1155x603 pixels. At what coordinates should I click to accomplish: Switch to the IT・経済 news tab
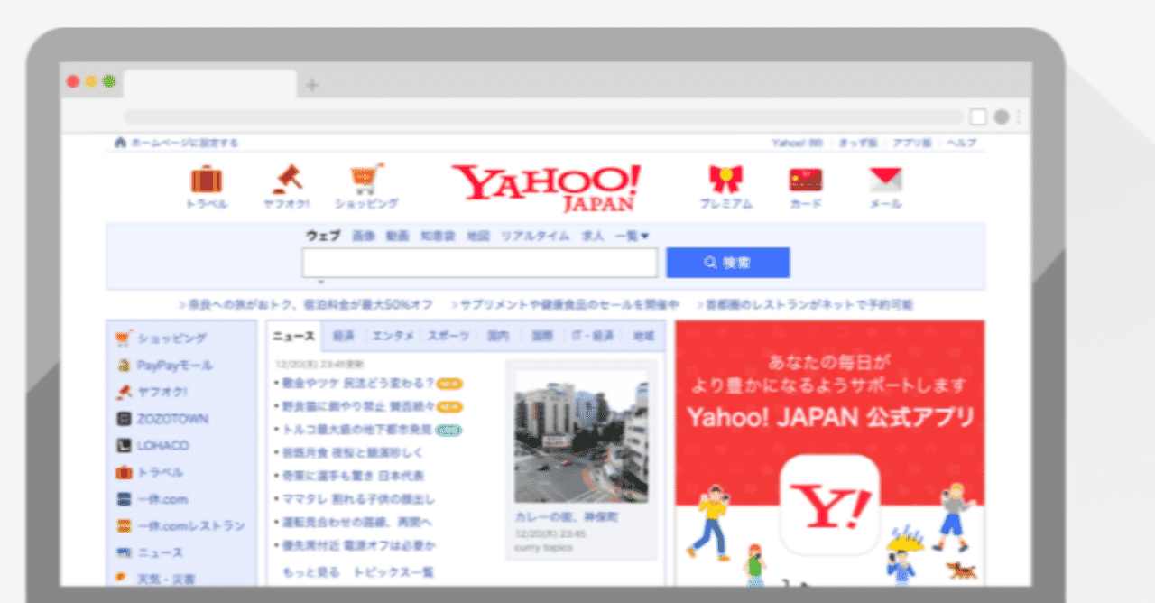(593, 336)
